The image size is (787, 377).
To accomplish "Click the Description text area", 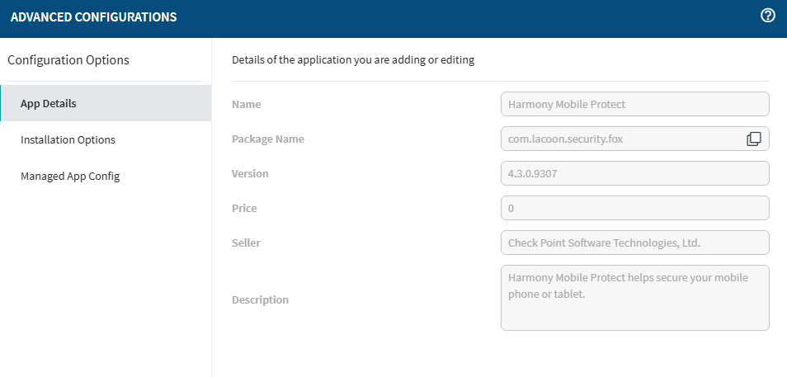I will click(x=635, y=298).
